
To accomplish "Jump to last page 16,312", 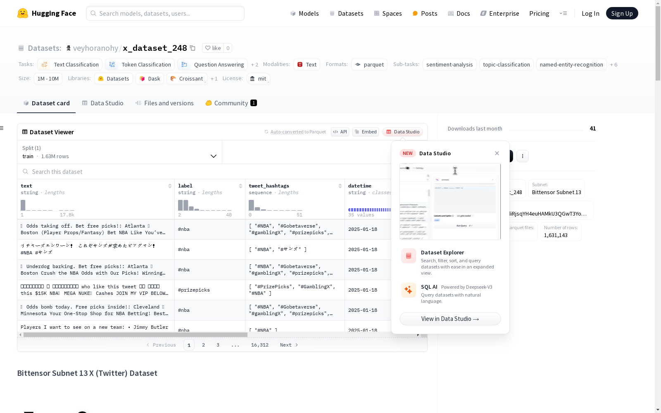I will point(260,345).
